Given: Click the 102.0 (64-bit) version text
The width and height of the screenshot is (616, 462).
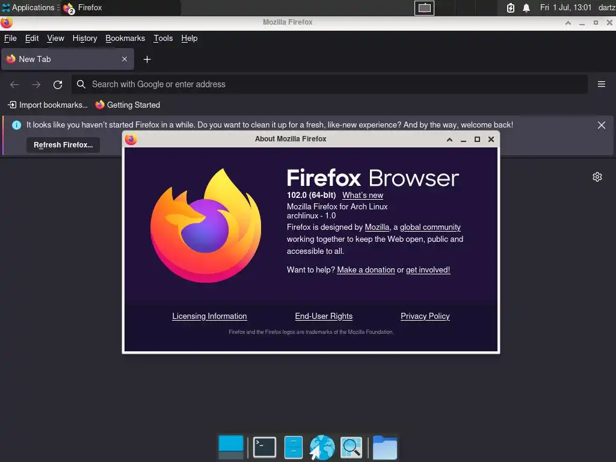Looking at the screenshot, I should [311, 196].
